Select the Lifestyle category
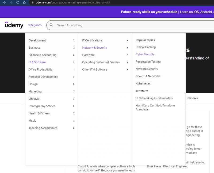The image size is (214, 173). click(34, 99)
